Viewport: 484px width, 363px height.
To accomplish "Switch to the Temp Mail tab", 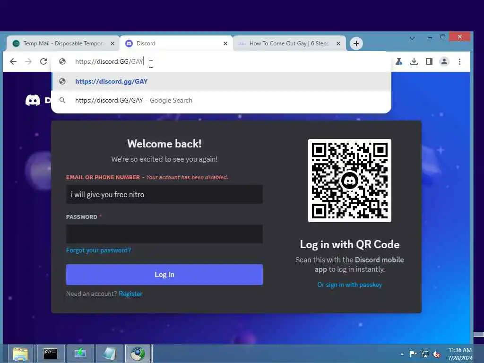I will click(63, 43).
